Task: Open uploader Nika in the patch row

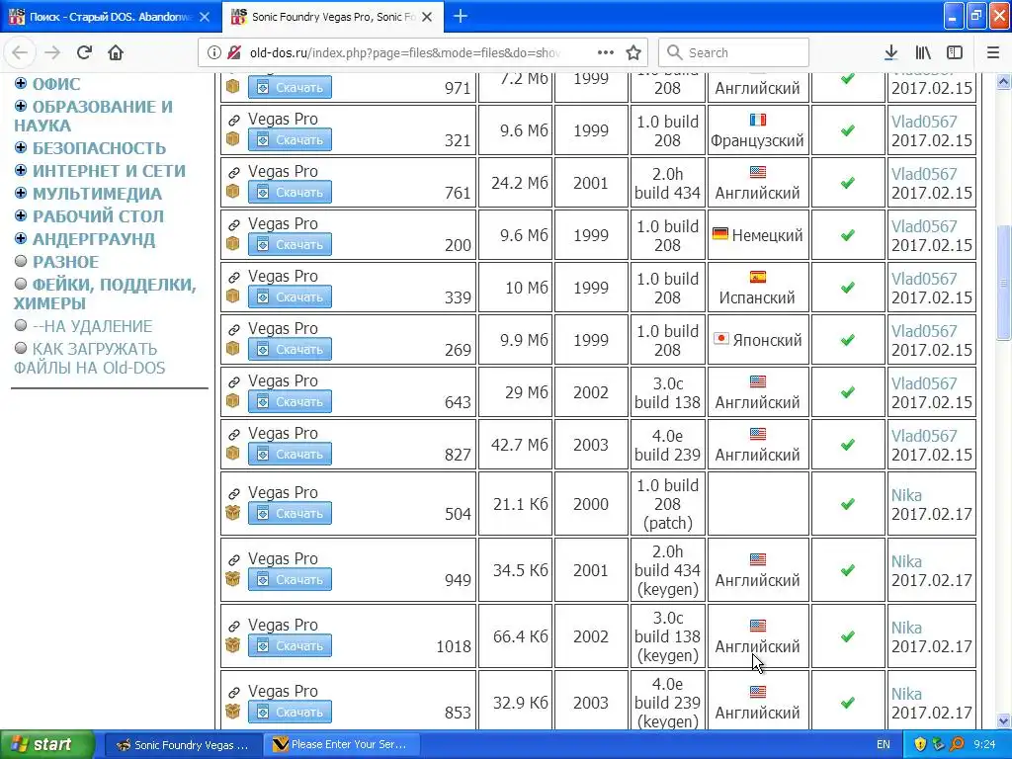Action: pyautogui.click(x=906, y=495)
